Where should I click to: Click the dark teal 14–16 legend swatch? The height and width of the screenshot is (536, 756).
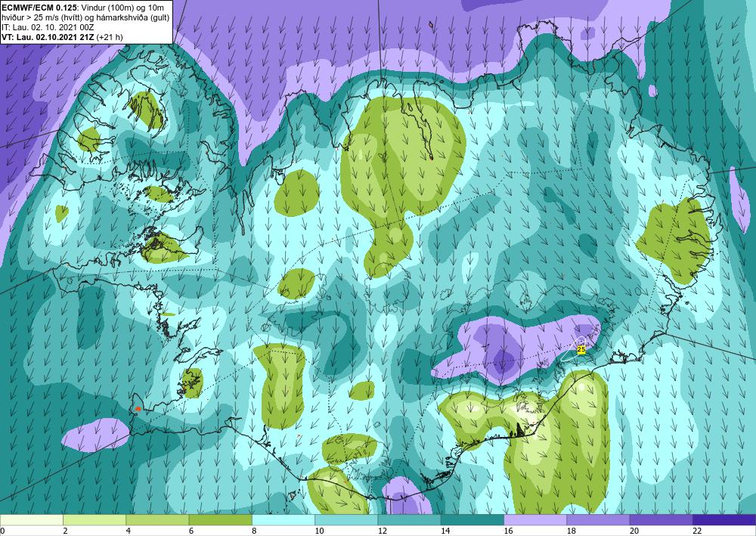pyautogui.click(x=472, y=519)
